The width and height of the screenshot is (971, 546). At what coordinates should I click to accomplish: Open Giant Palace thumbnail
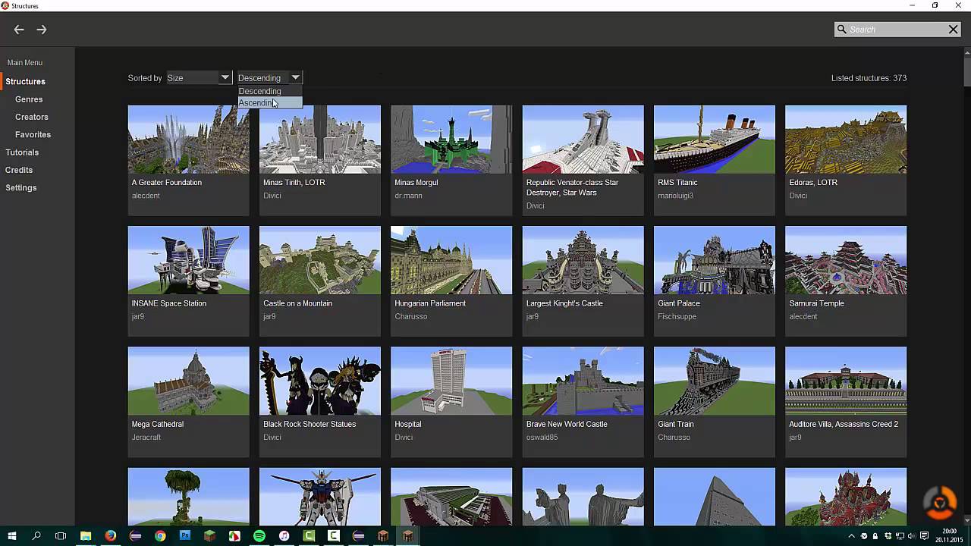[715, 260]
